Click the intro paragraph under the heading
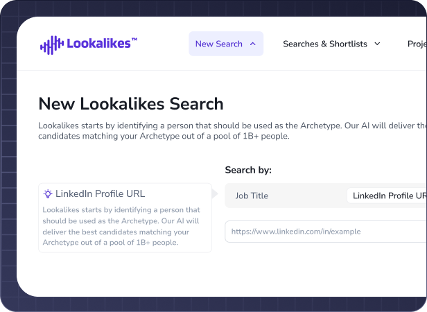The width and height of the screenshot is (427, 312). (x=232, y=131)
